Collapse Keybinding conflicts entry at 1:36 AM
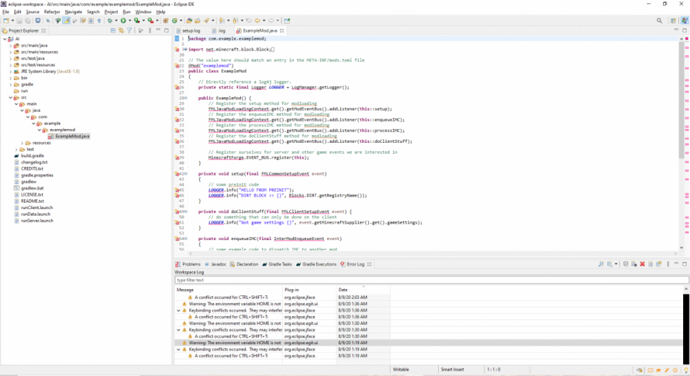 click(179, 310)
